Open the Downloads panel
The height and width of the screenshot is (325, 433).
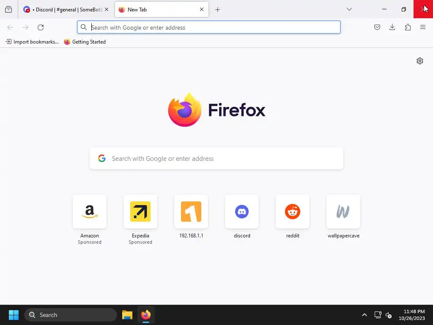(x=392, y=27)
